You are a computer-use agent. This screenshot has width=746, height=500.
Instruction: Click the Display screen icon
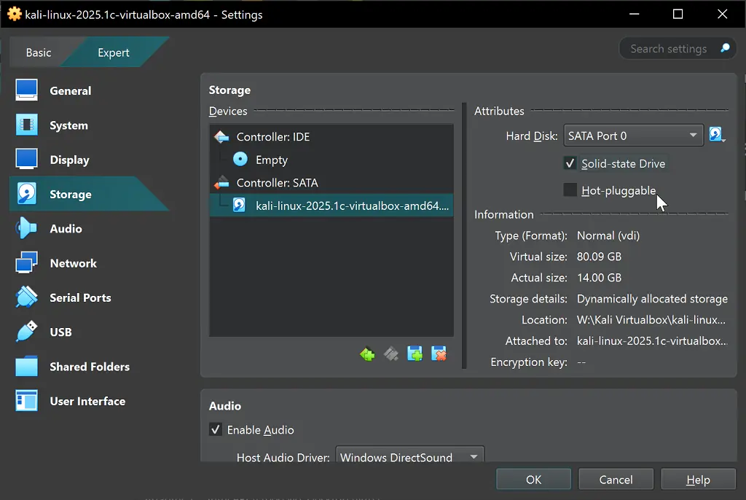26,159
